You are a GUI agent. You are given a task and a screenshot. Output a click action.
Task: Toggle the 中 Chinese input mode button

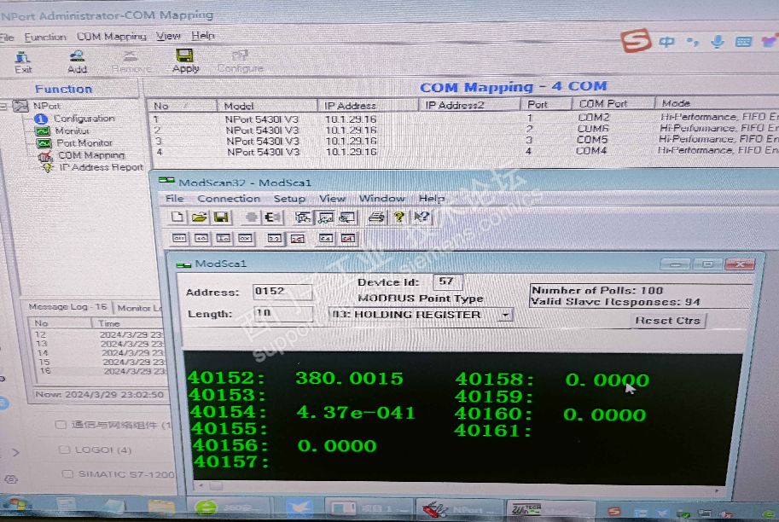pos(666,42)
